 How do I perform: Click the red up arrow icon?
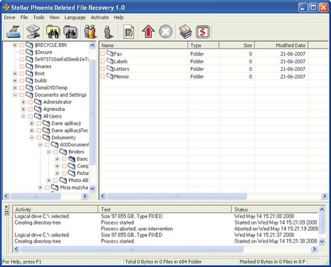pos(148,31)
